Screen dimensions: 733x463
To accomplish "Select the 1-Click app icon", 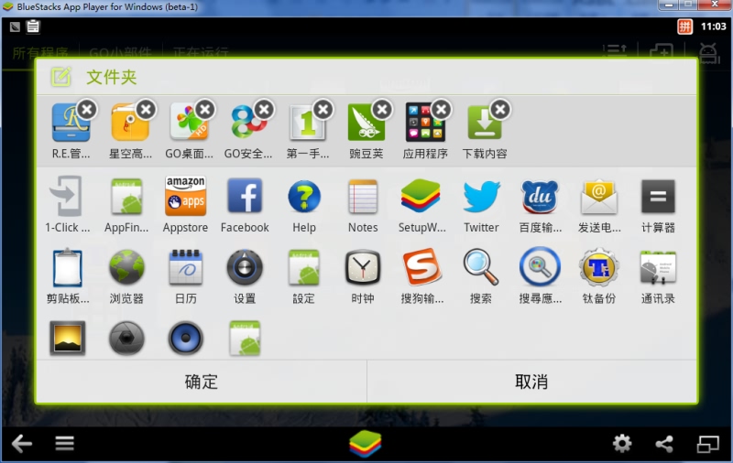I will tap(67, 196).
